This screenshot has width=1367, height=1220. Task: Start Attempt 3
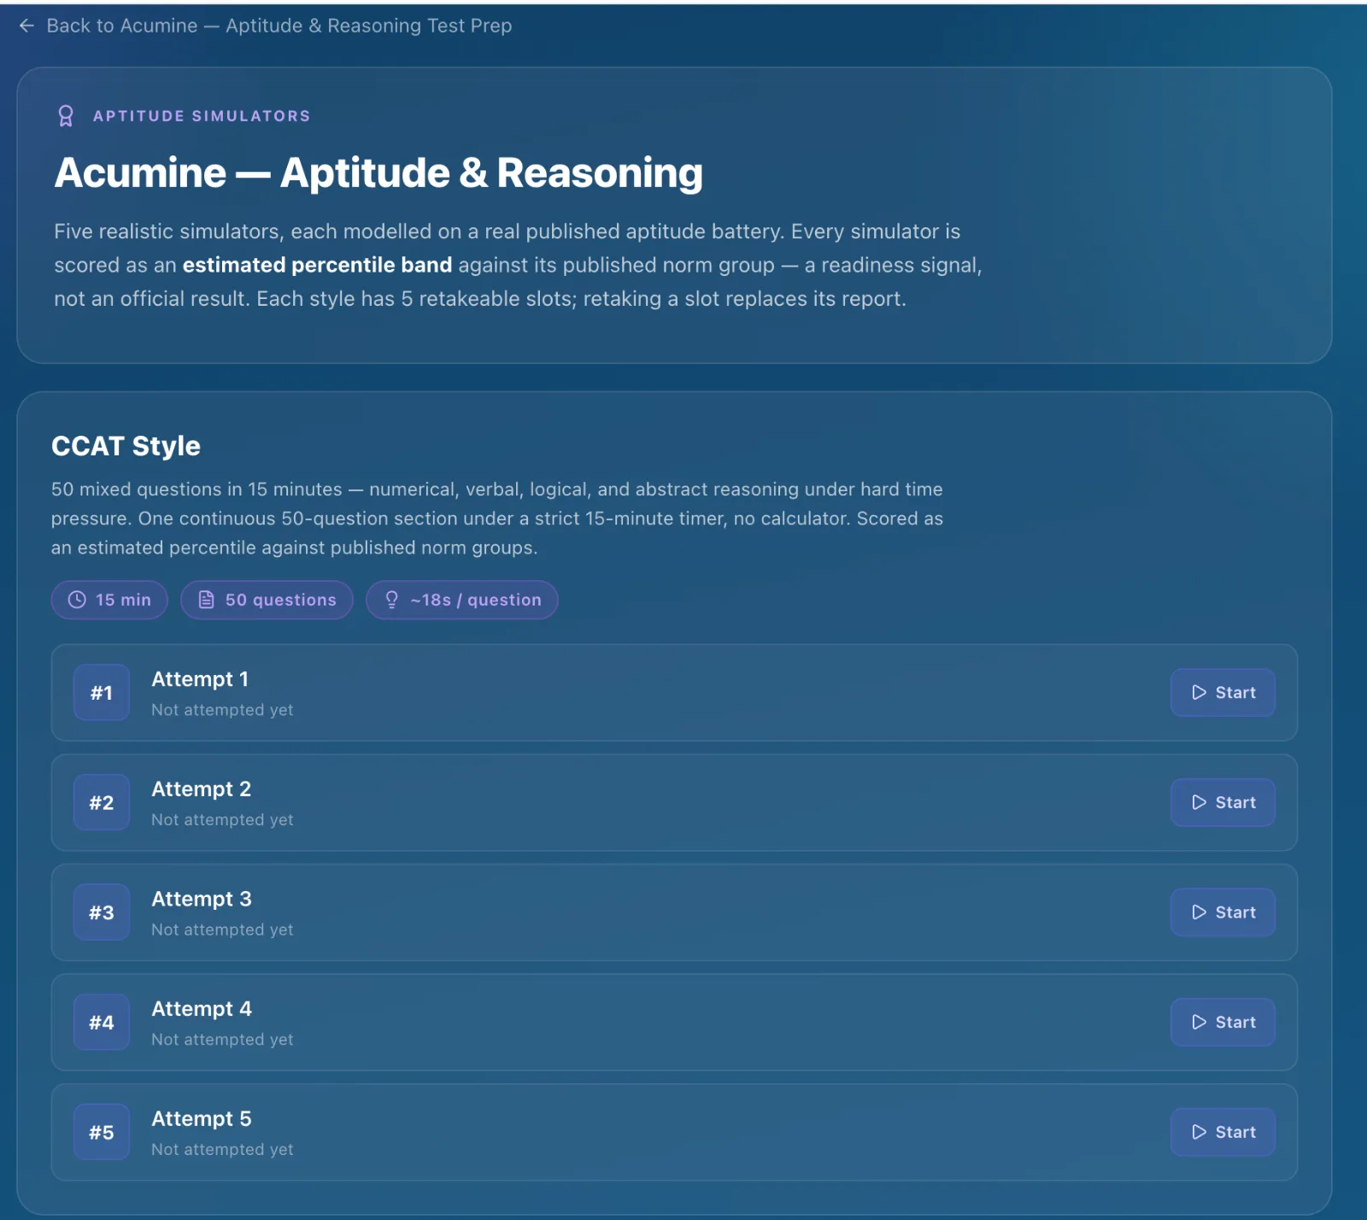click(x=1223, y=912)
